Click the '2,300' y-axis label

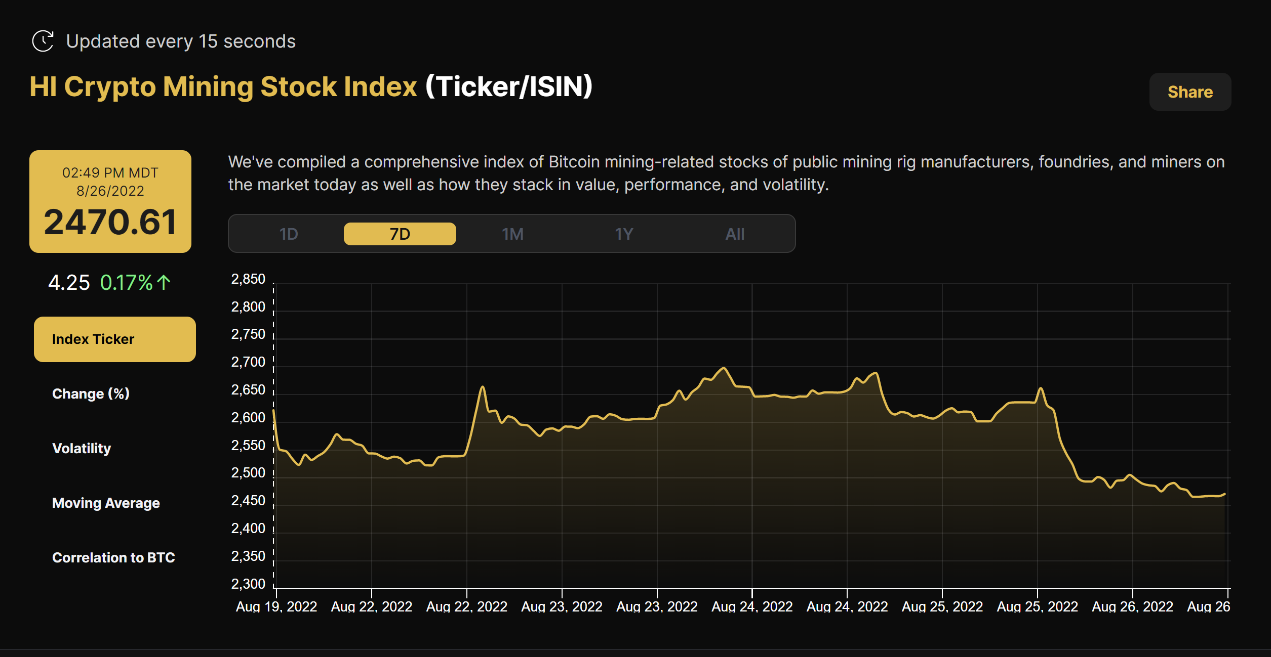[x=248, y=584]
